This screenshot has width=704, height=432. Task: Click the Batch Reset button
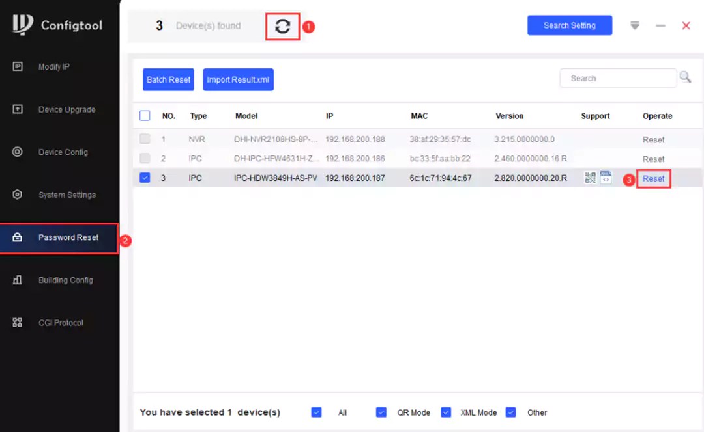168,80
